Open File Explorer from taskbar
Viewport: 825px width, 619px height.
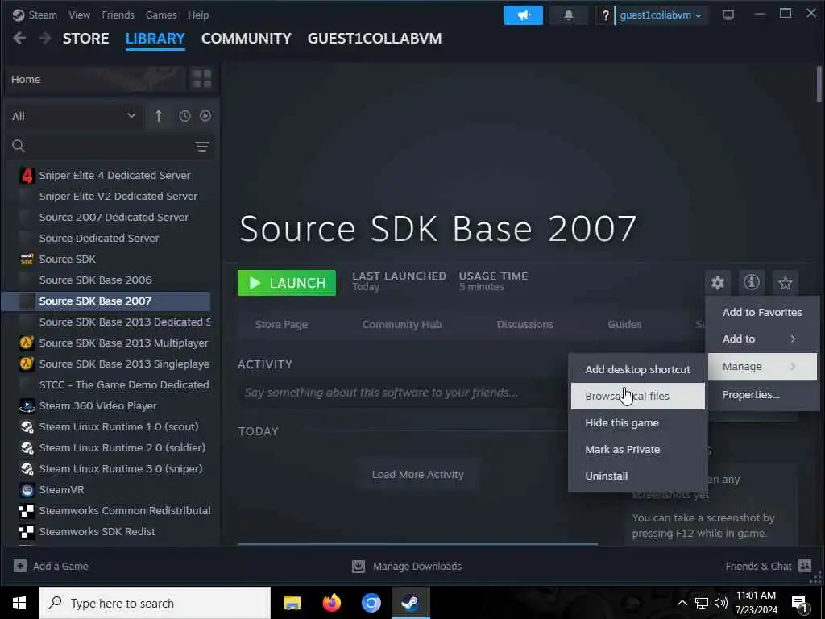tap(292, 603)
